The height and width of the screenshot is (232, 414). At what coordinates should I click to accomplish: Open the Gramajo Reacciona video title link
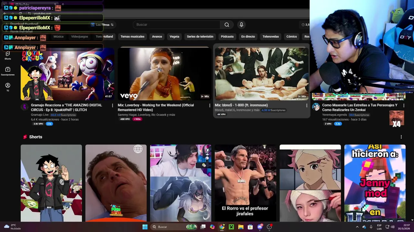pos(66,107)
